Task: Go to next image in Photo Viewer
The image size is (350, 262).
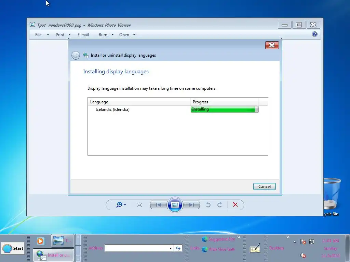Action: point(191,205)
